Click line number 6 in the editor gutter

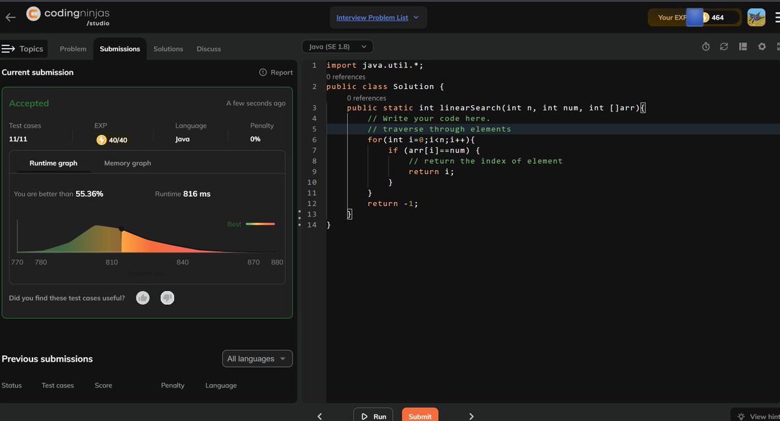[x=313, y=140]
